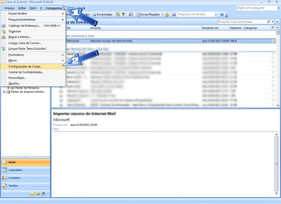Select Organizar in the Ferramentas menu
This screenshot has width=281, height=204.
click(33, 31)
